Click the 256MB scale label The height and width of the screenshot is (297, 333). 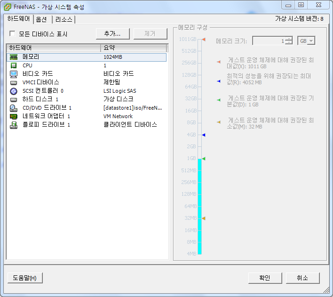[189, 182]
